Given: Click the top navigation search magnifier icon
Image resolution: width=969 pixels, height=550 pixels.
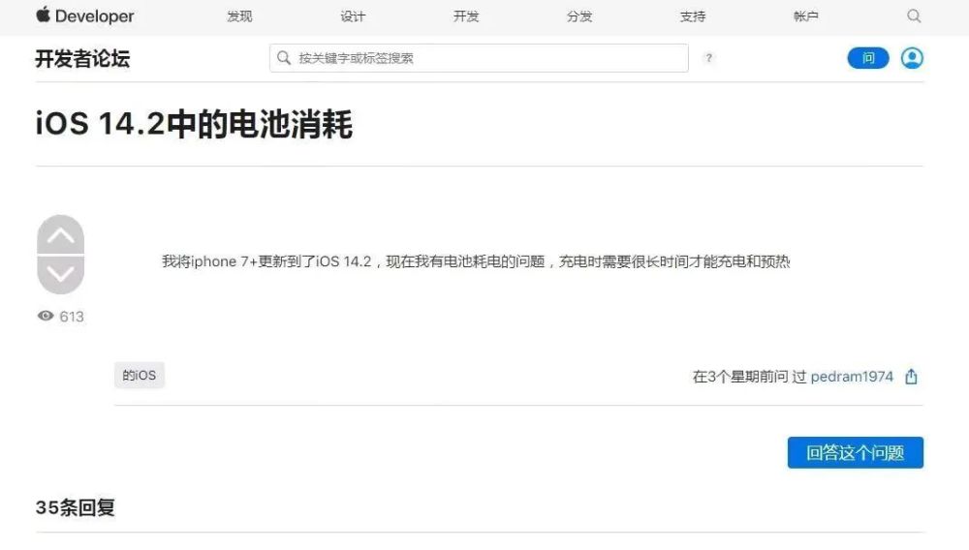Looking at the screenshot, I should [x=914, y=16].
